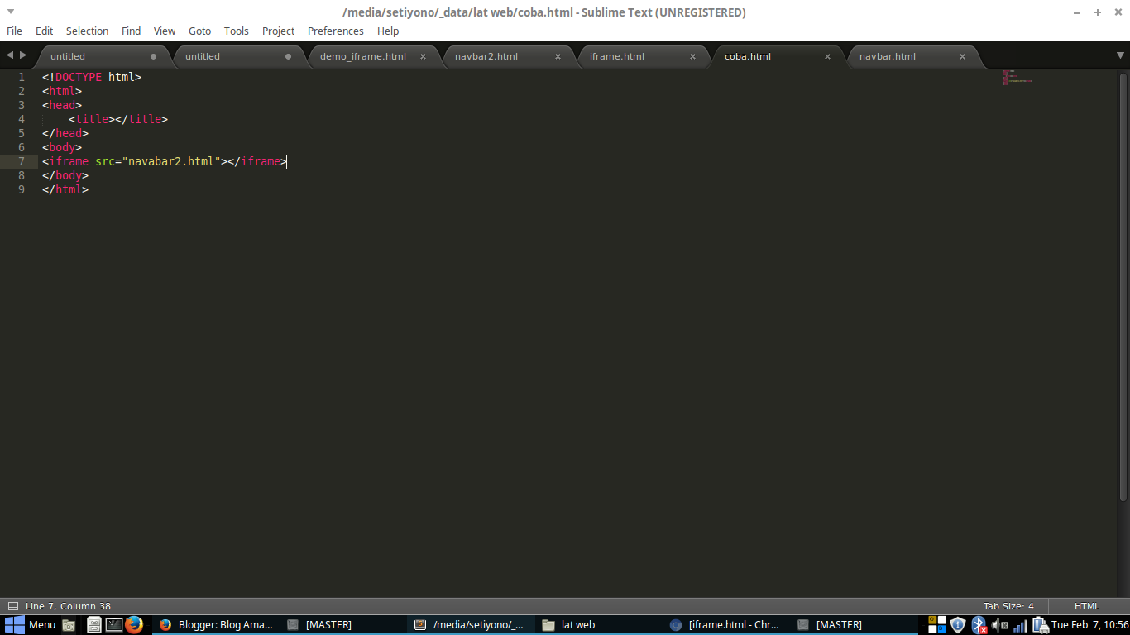The image size is (1130, 635).
Task: Open the Preferences menu
Action: tap(335, 31)
